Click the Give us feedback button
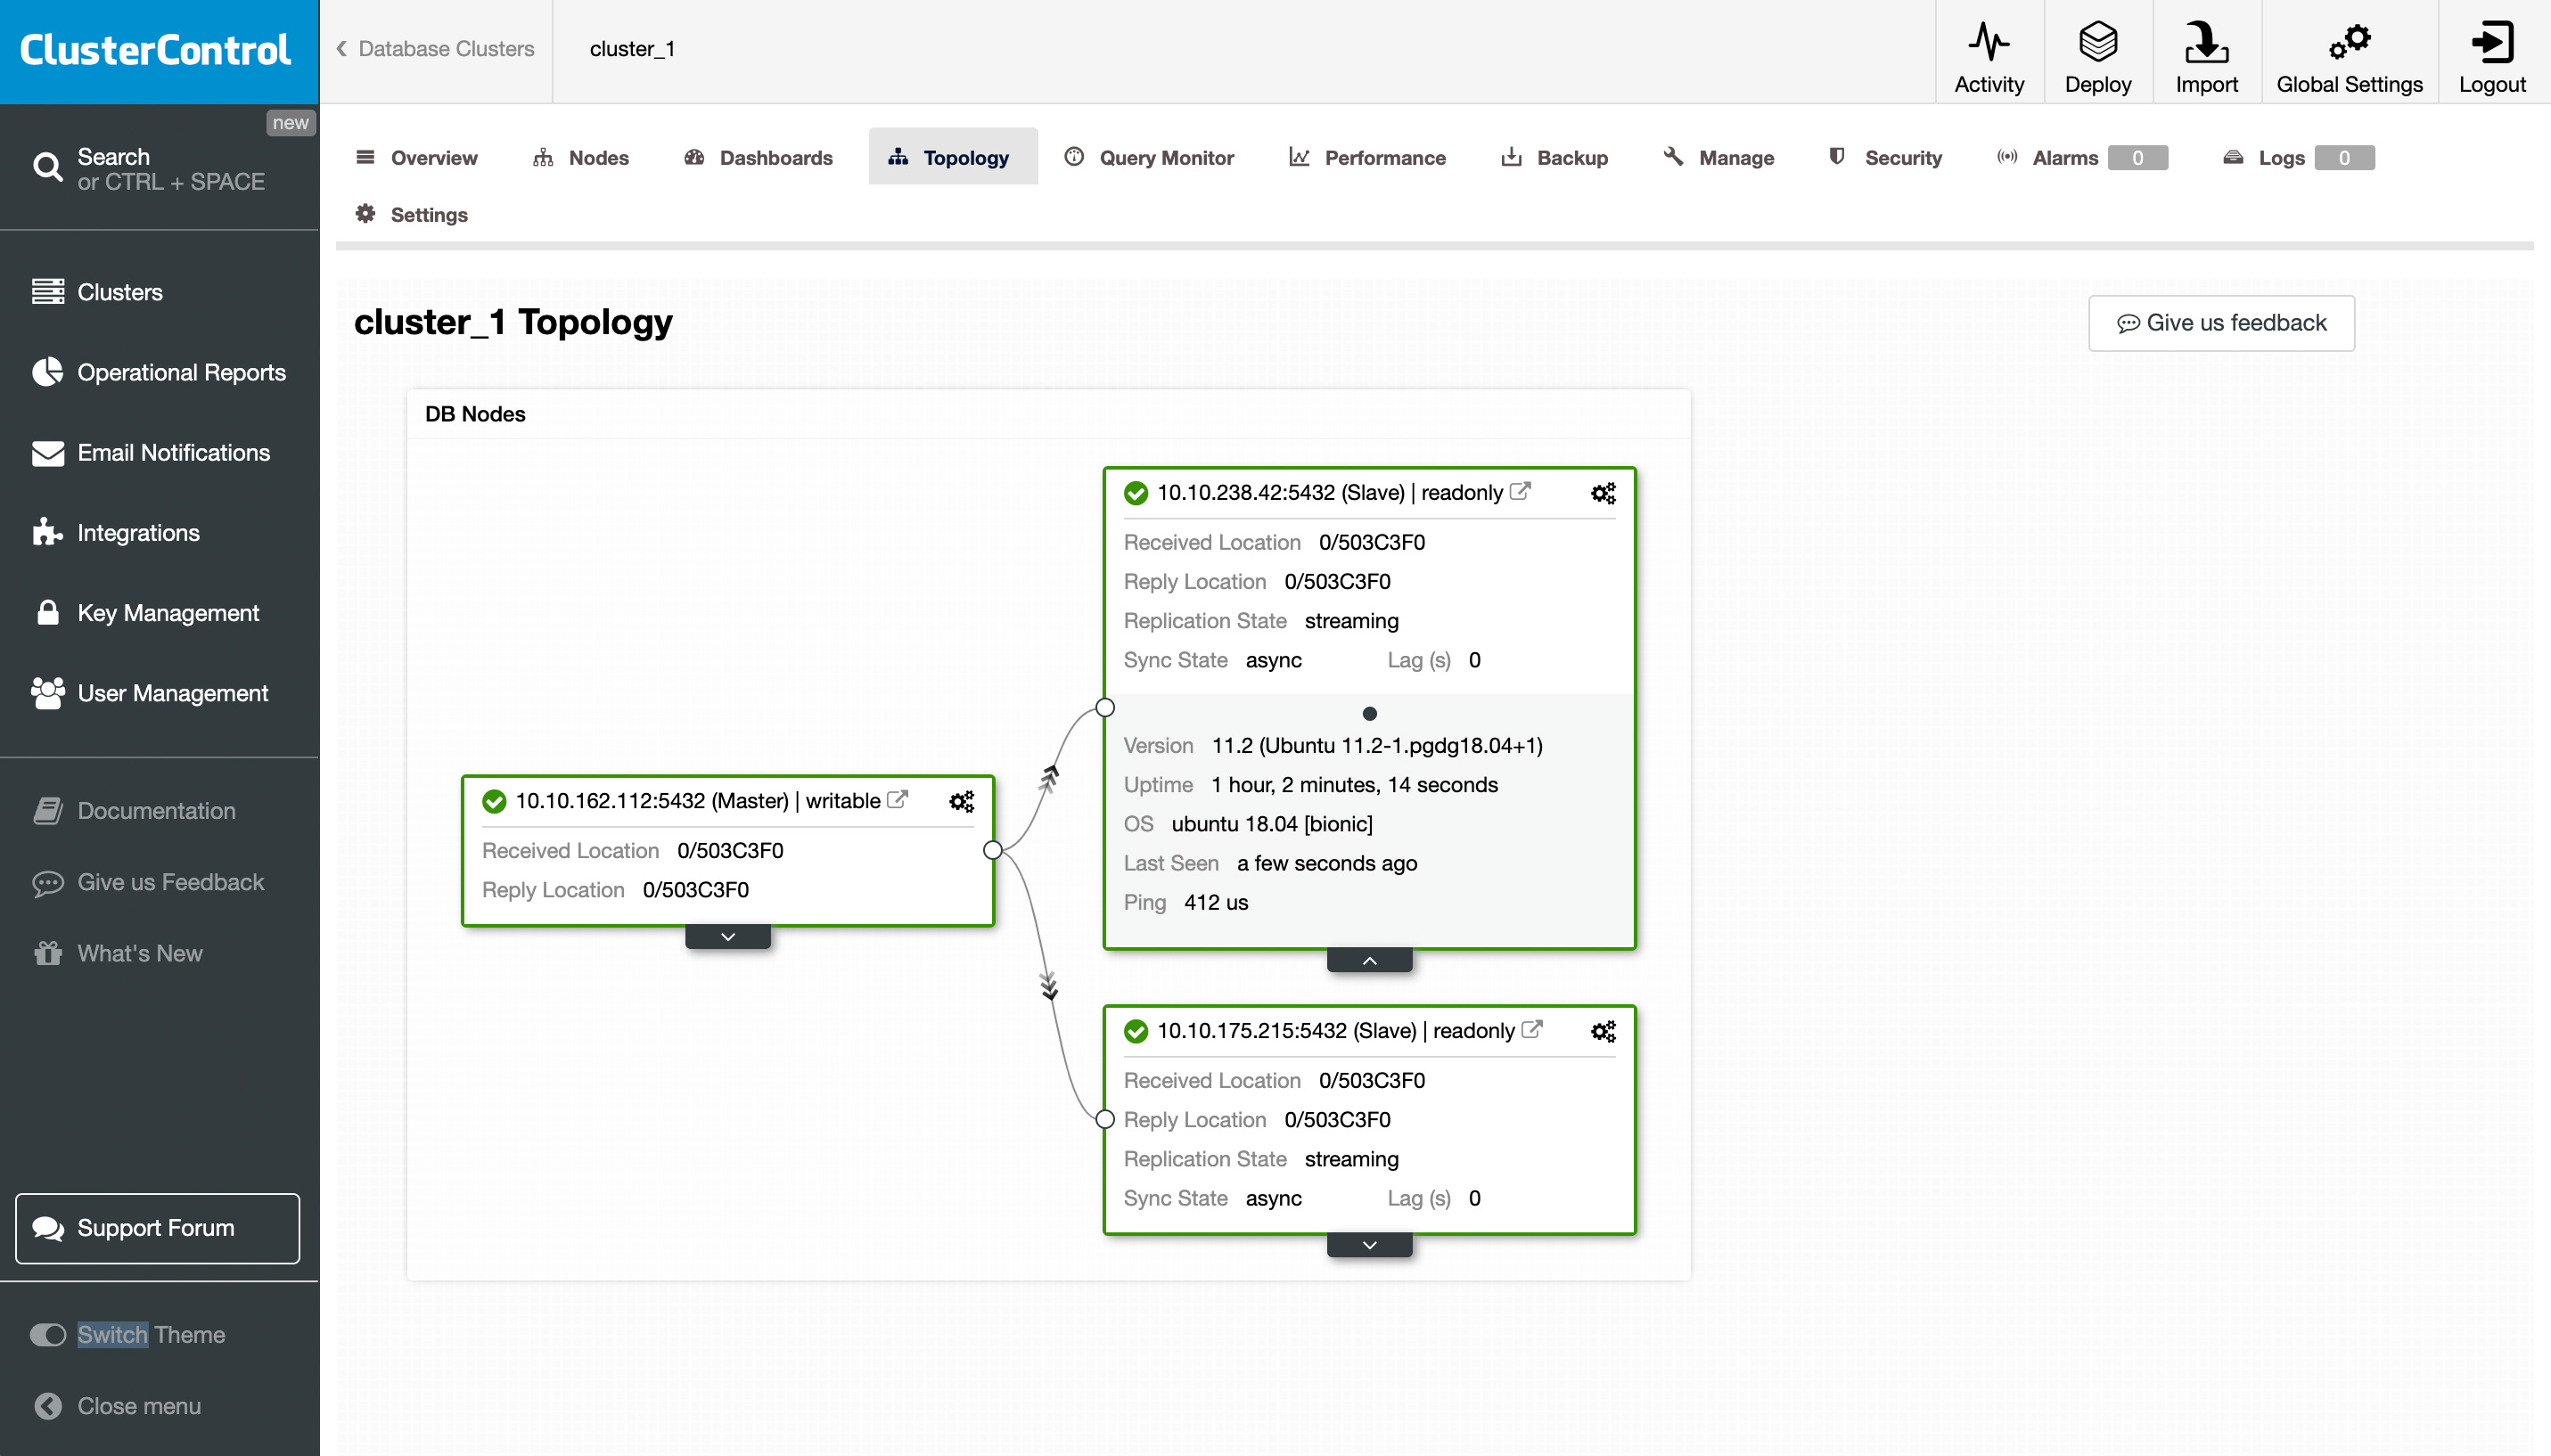The width and height of the screenshot is (2551, 1456). pyautogui.click(x=2221, y=323)
